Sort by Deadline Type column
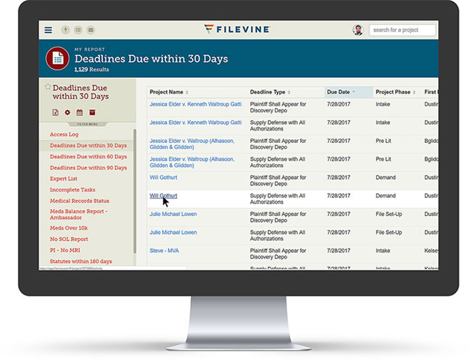 (270, 92)
